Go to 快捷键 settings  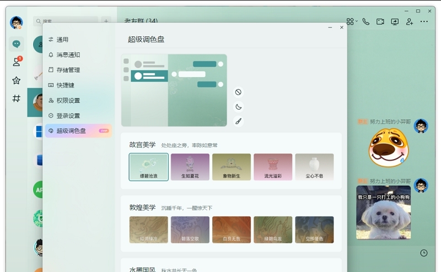click(65, 85)
